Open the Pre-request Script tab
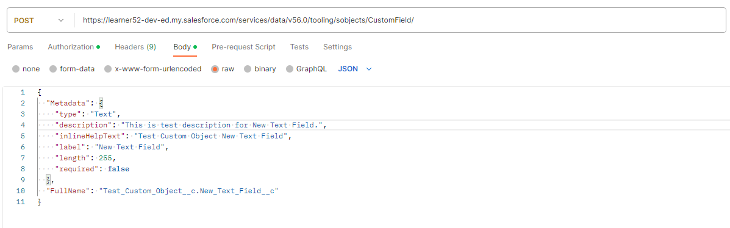Image resolution: width=730 pixels, height=228 pixels. pyautogui.click(x=243, y=47)
